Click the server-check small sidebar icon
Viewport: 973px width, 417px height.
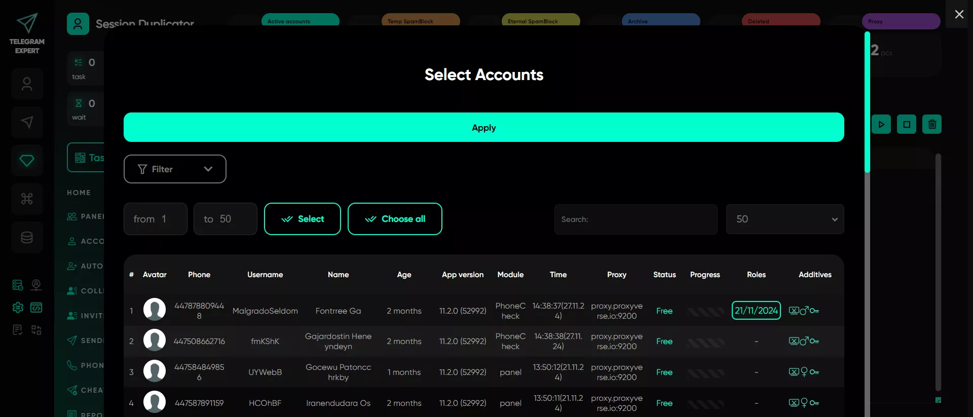tap(18, 285)
